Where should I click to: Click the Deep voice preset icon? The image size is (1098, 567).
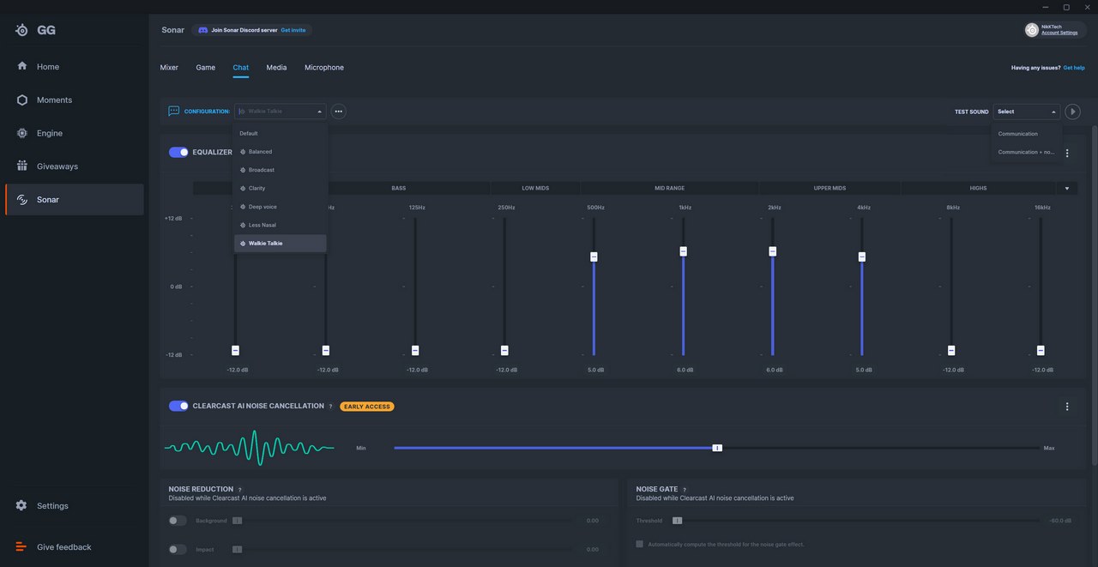click(244, 207)
